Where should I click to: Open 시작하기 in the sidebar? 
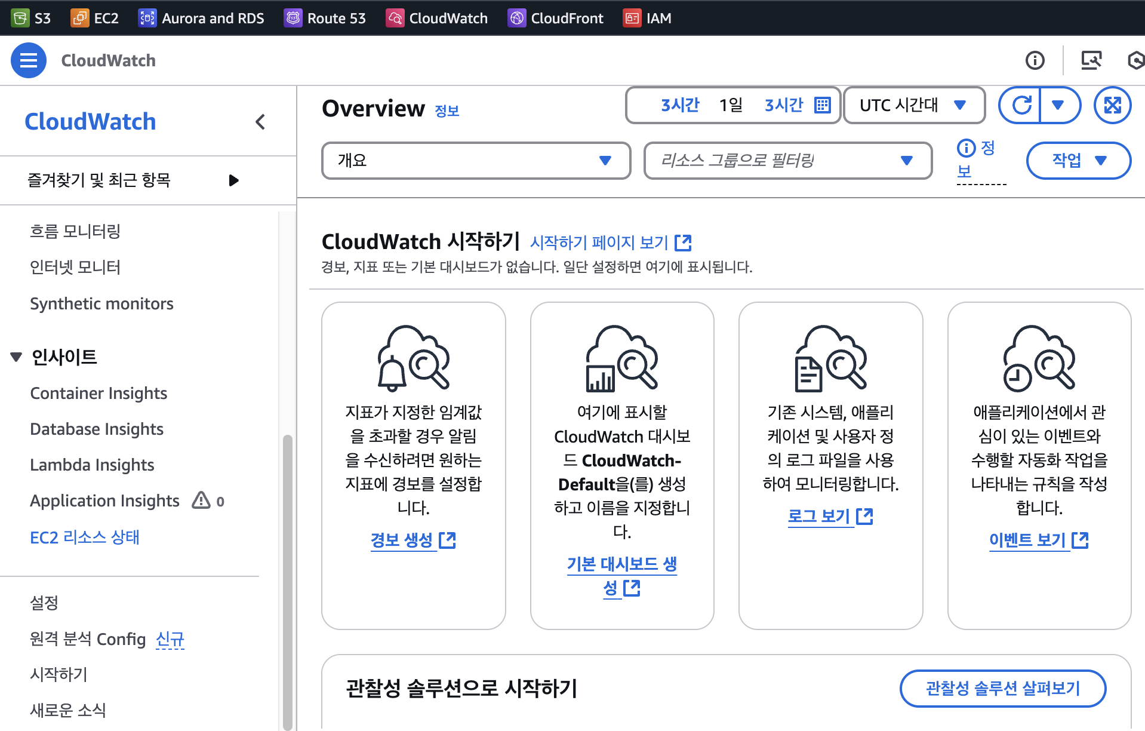(59, 674)
